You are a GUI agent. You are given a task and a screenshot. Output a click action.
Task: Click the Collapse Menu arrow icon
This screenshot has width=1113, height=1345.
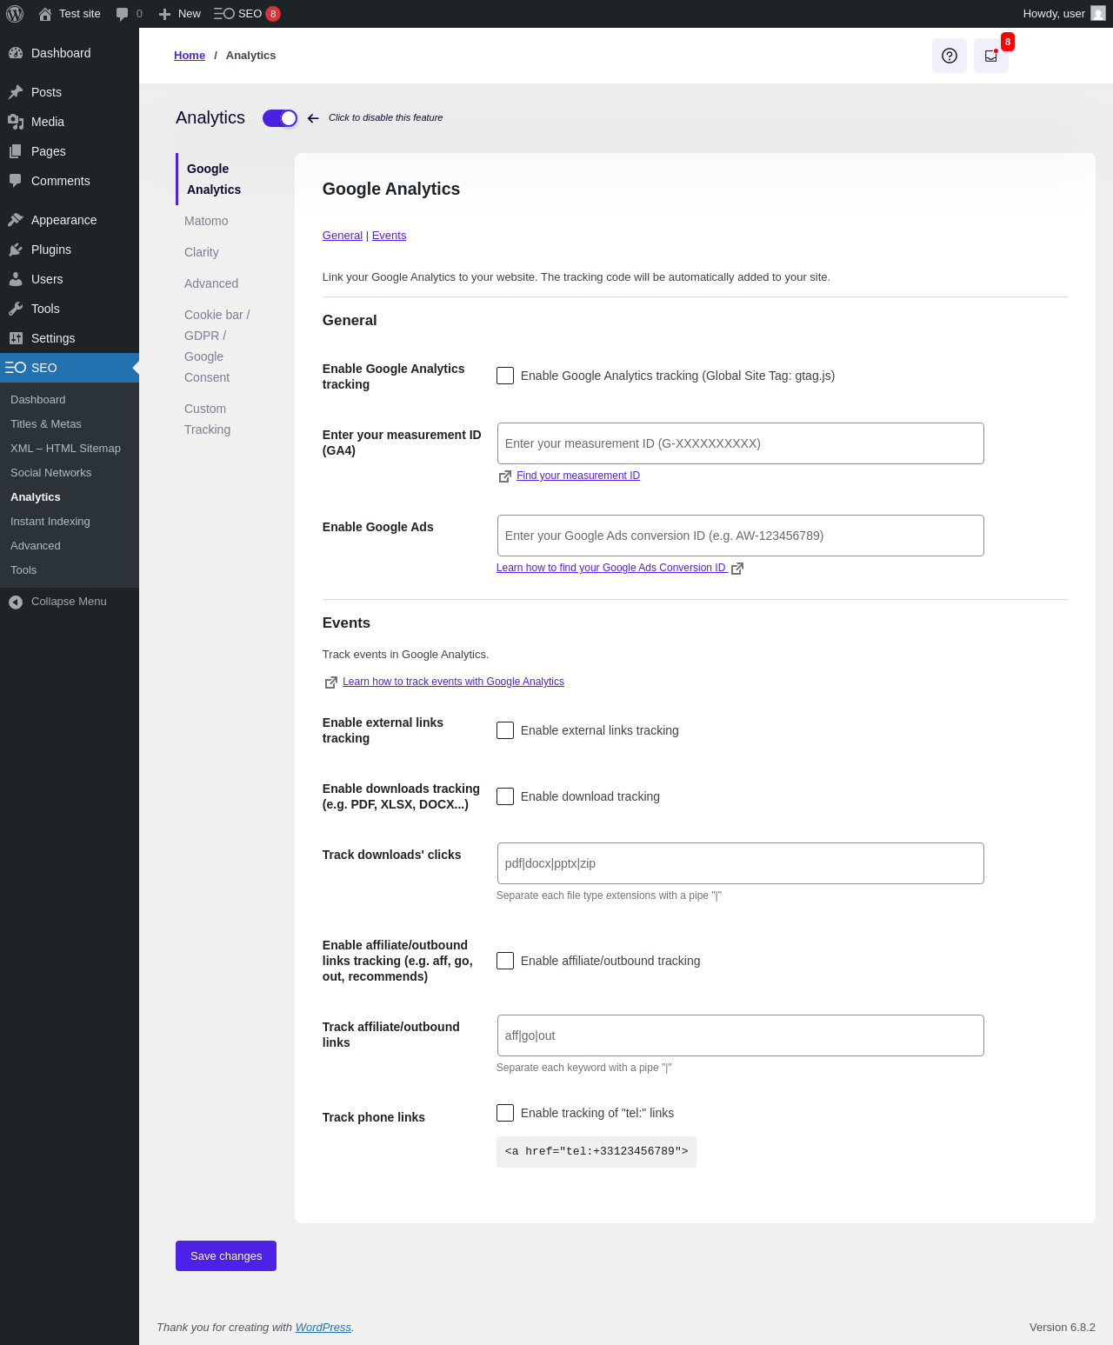click(x=16, y=602)
